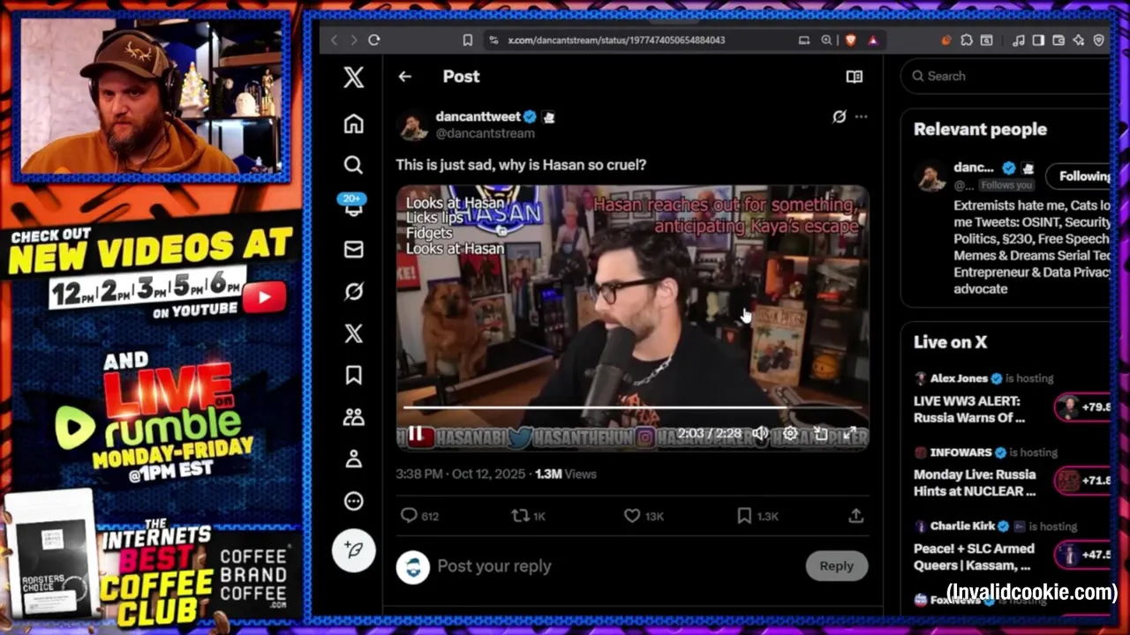The image size is (1130, 635).
Task: Click the Grok explain icon on post
Action: pyautogui.click(x=839, y=116)
